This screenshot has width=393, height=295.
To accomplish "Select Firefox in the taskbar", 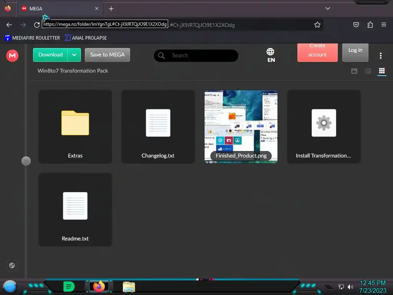I will (99, 286).
